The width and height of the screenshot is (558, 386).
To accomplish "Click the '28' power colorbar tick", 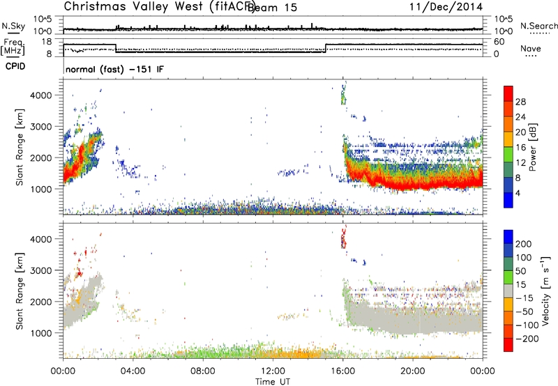I will pyautogui.click(x=520, y=102).
